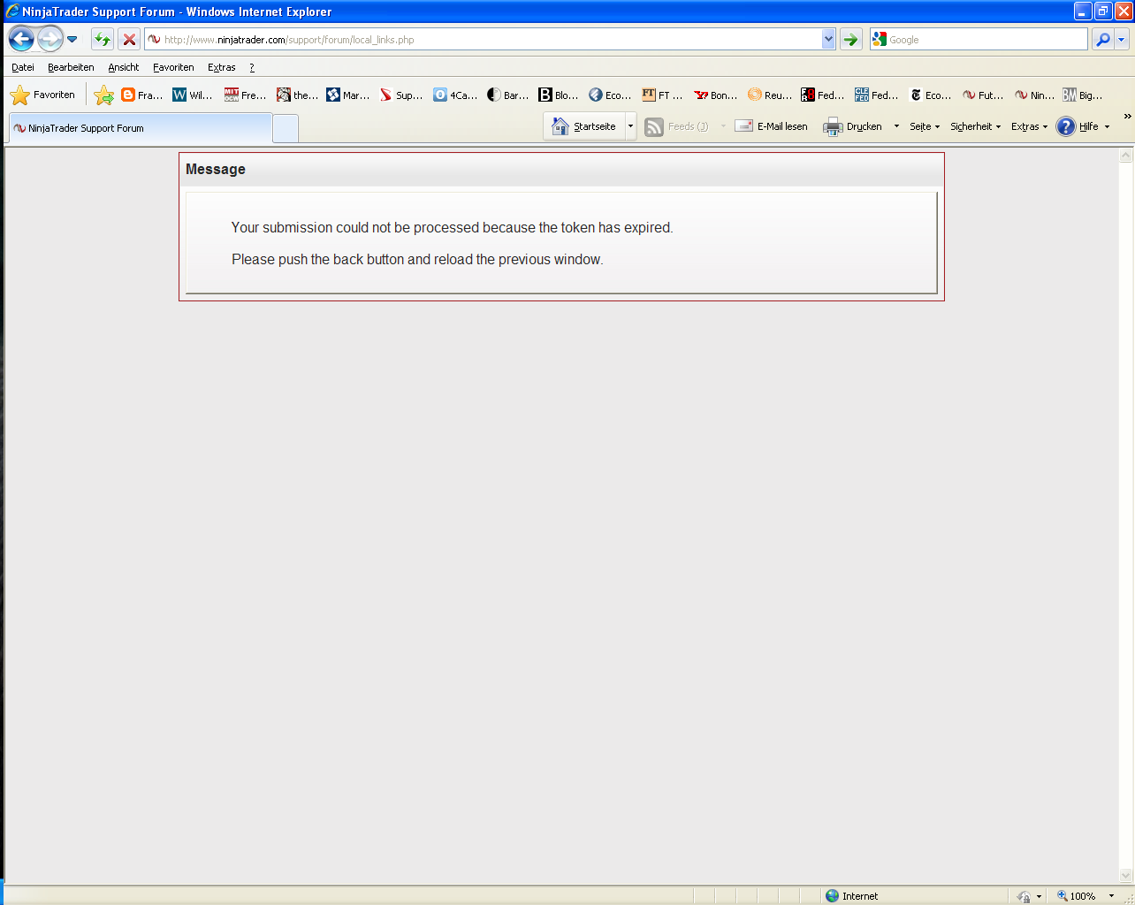Open the 'Eco...' favorite with black icon

[931, 95]
